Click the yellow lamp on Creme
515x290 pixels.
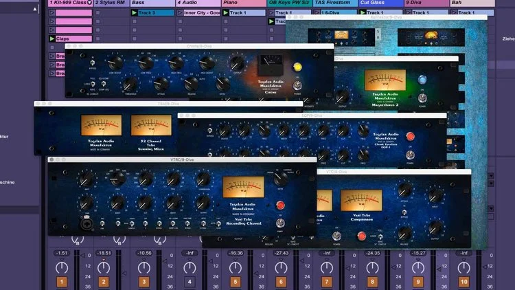297,67
